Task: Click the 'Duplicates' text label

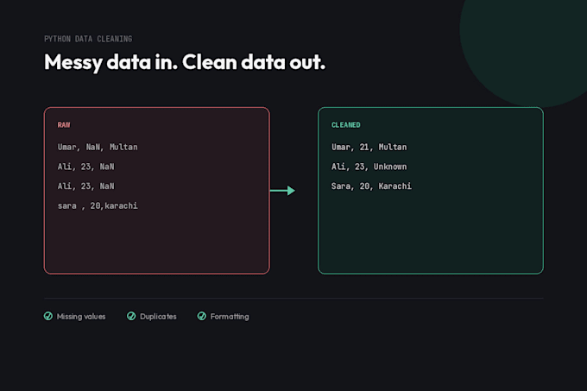Action: tap(158, 317)
